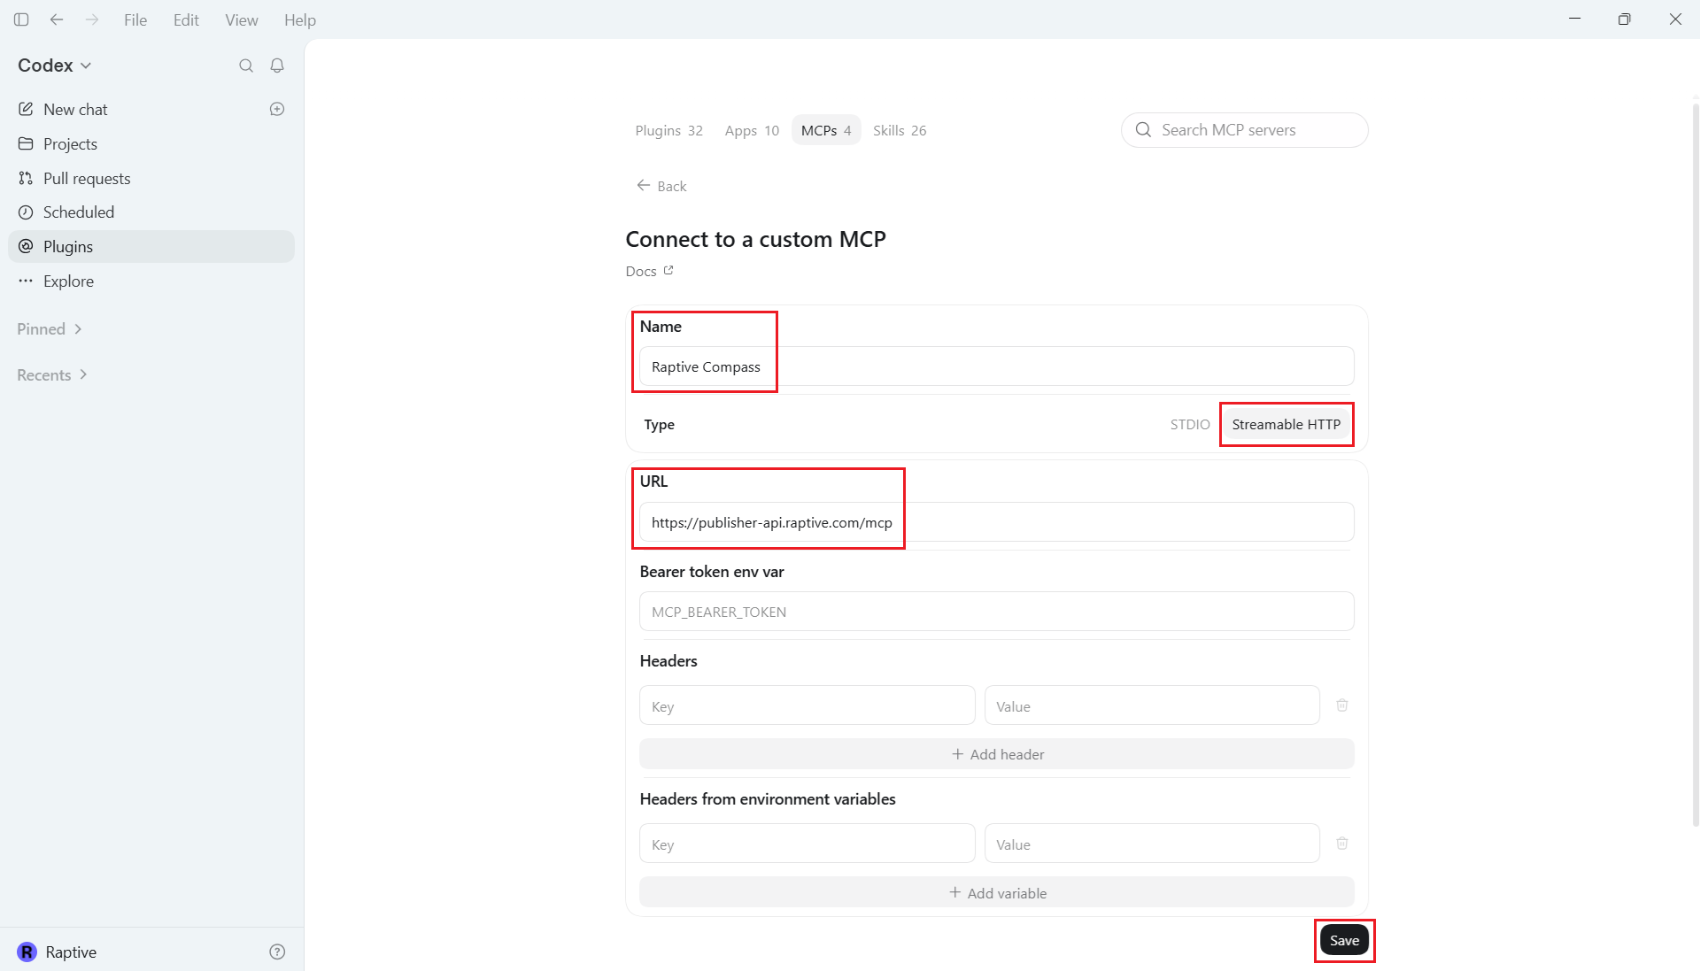Click the Name input field
The width and height of the screenshot is (1700, 971).
pyautogui.click(x=997, y=366)
